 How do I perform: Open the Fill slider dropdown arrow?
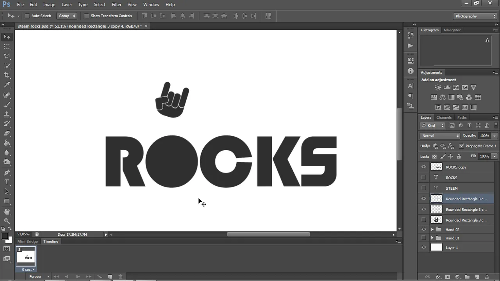495,156
